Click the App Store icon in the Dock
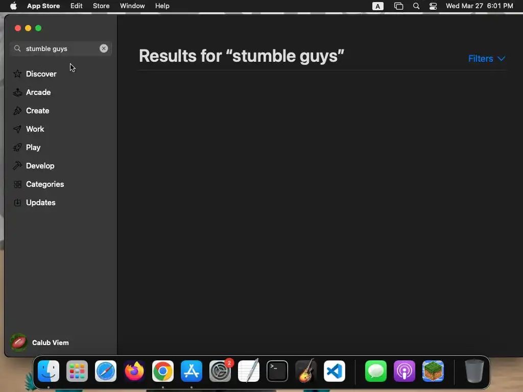The width and height of the screenshot is (523, 392). coord(192,371)
